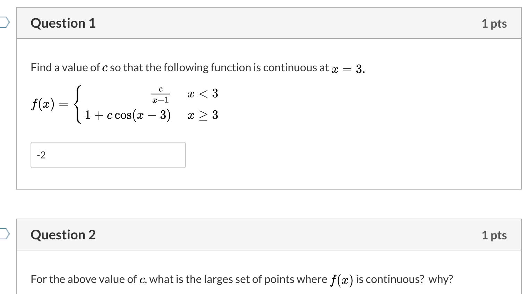Screen dimensions: 530x294
Task: Click the 1 pts label on Question 1
Action: coord(495,23)
